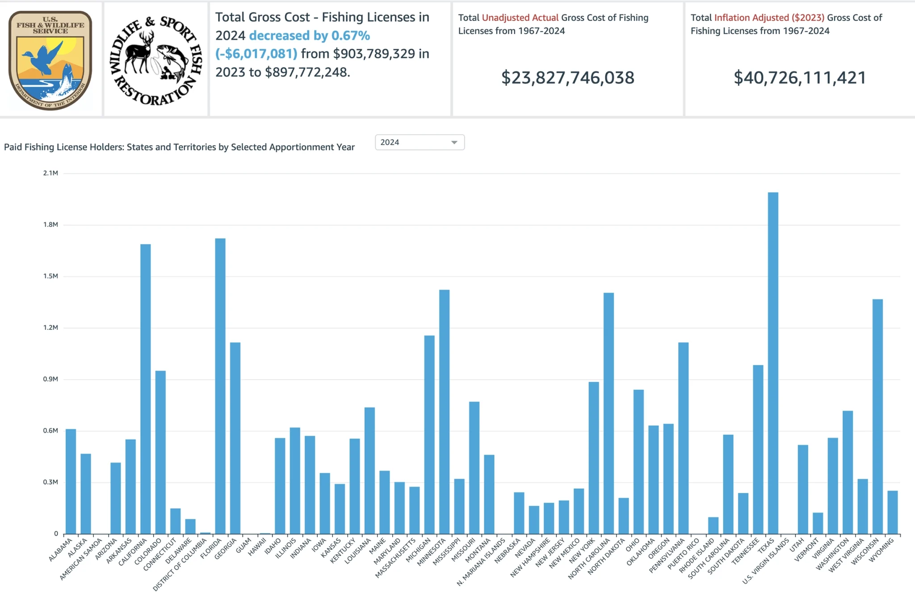The width and height of the screenshot is (915, 610).
Task: Select the Florida bar
Action: coord(220,386)
